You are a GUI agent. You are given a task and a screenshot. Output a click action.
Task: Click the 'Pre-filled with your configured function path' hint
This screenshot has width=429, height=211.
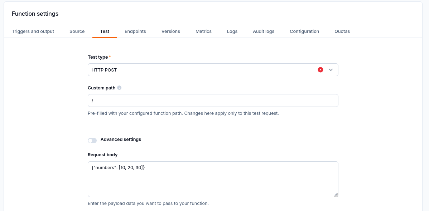point(183,113)
